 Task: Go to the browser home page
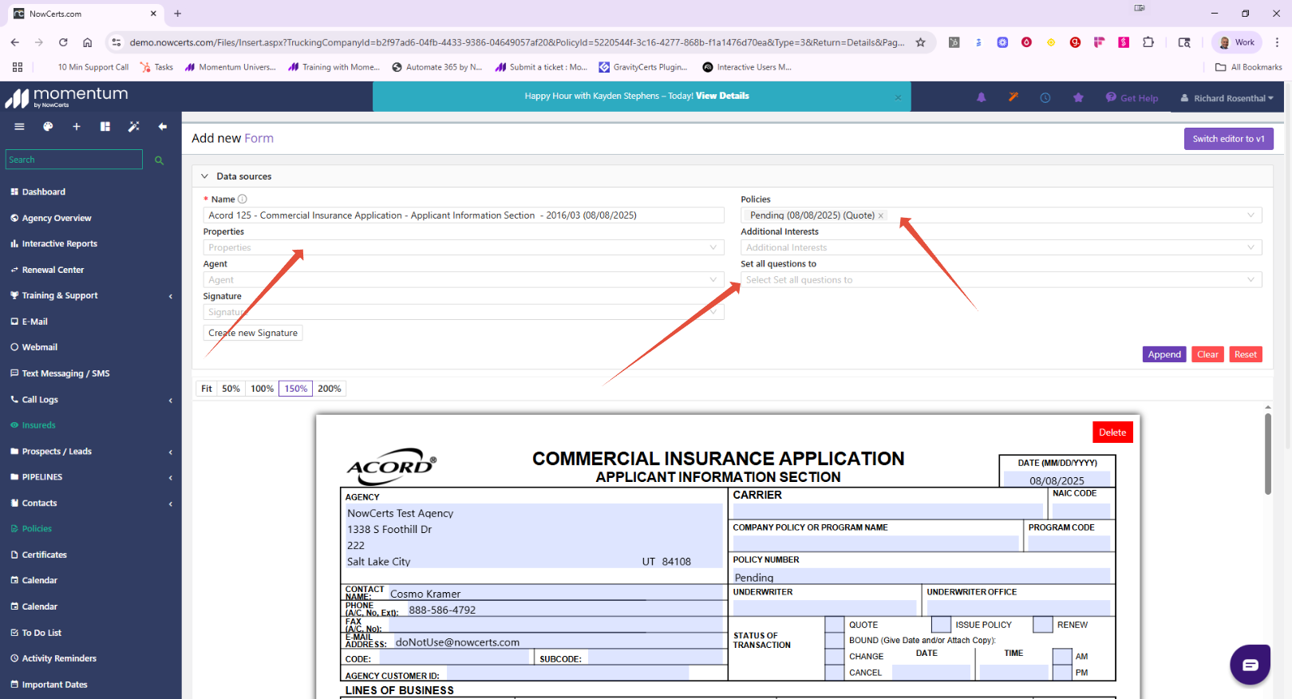87,42
